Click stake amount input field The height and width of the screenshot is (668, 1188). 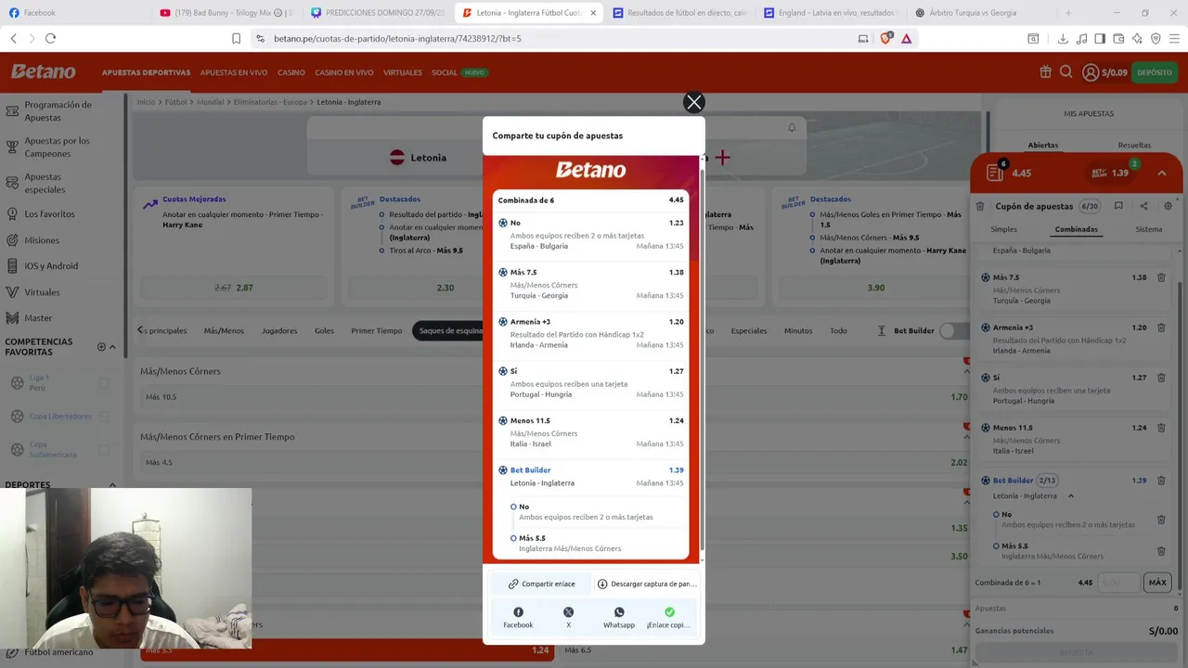[1120, 583]
